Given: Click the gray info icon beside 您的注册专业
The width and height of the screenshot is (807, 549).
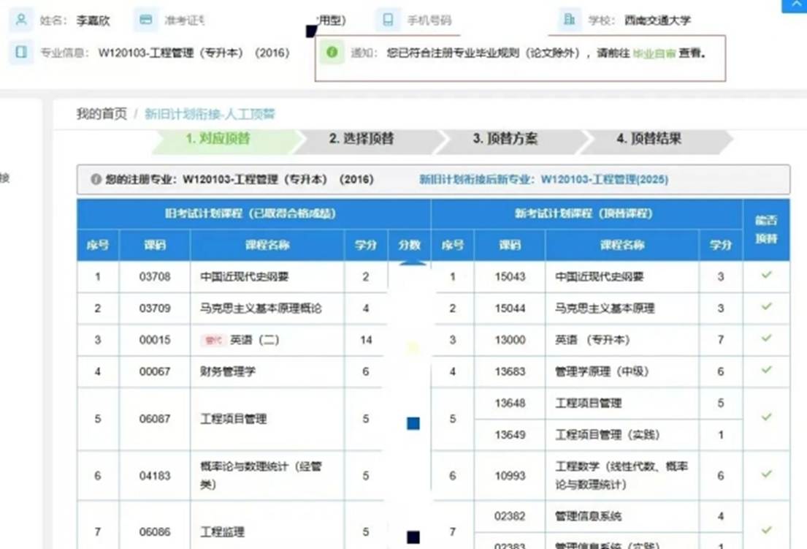Looking at the screenshot, I should pyautogui.click(x=96, y=179).
